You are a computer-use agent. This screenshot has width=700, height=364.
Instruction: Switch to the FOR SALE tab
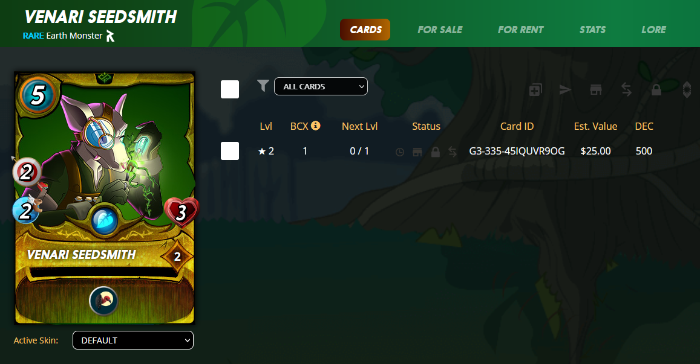point(440,30)
